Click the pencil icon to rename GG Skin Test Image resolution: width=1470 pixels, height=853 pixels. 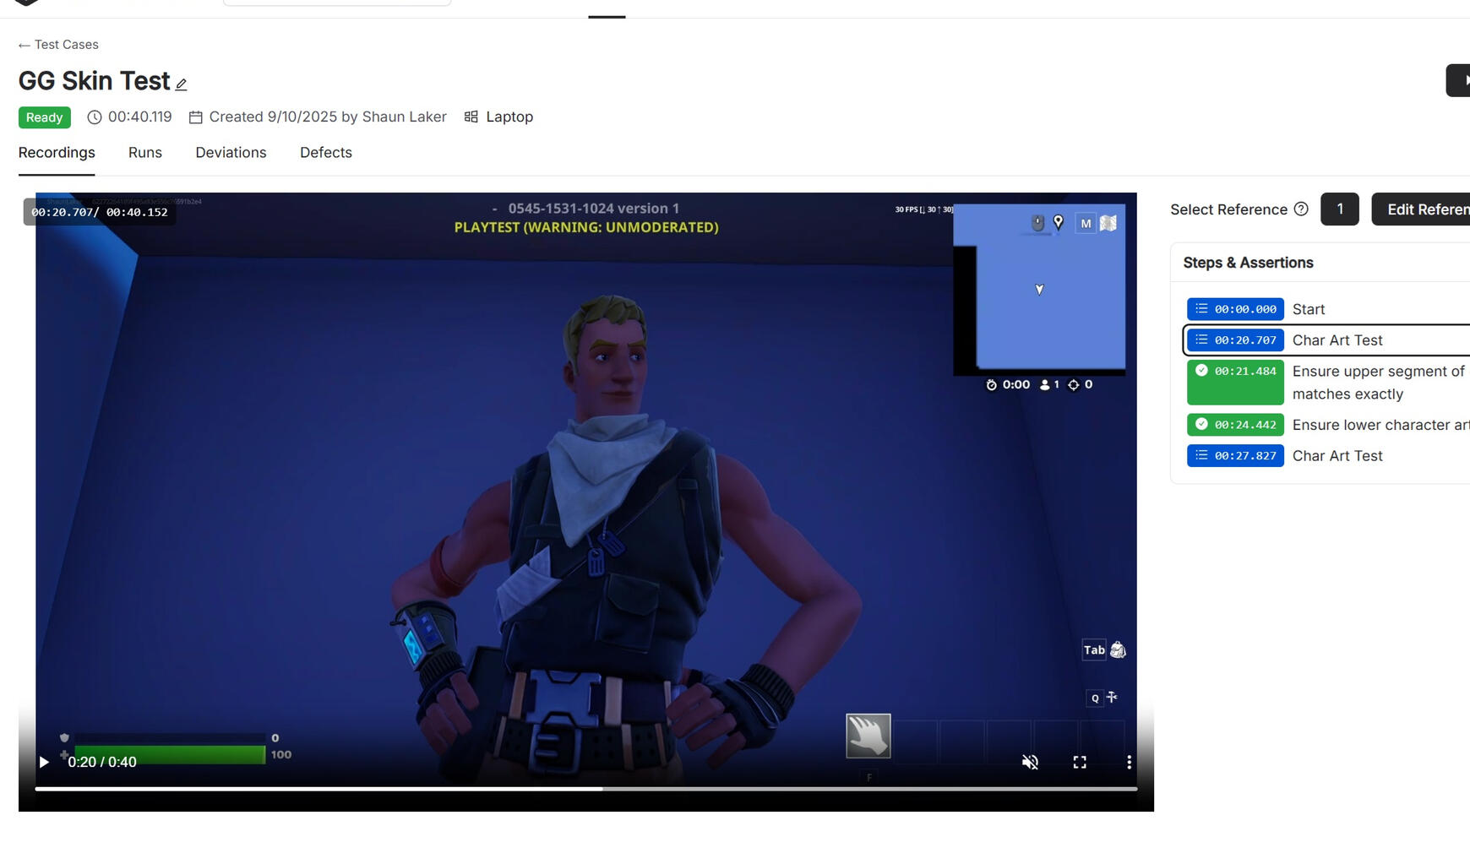[x=181, y=83]
